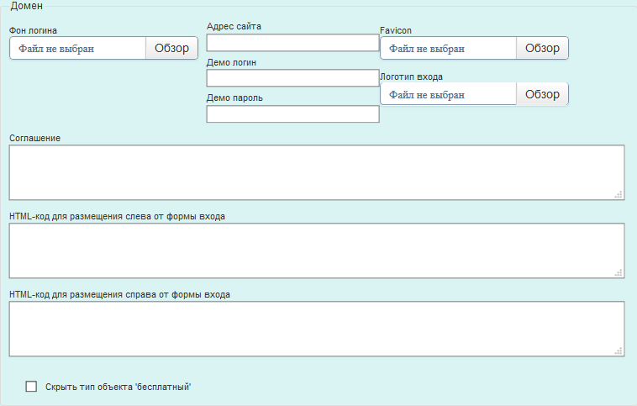The image size is (637, 406).
Task: Click the 'Соглашение' field label
Action: pos(34,138)
